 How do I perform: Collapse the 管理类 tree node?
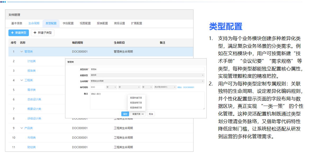coord(22,51)
